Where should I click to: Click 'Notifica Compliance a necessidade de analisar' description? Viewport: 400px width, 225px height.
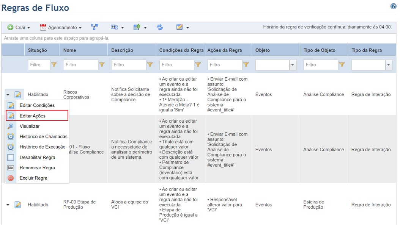(x=132, y=149)
